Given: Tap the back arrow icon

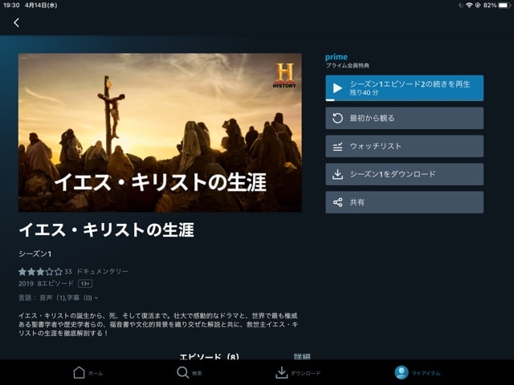Looking at the screenshot, I should 16,22.
